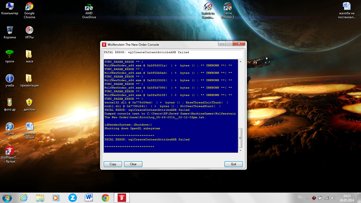Viewport: 361px width, 203px height.
Task: Click the RU language indicator
Action: pos(300,197)
